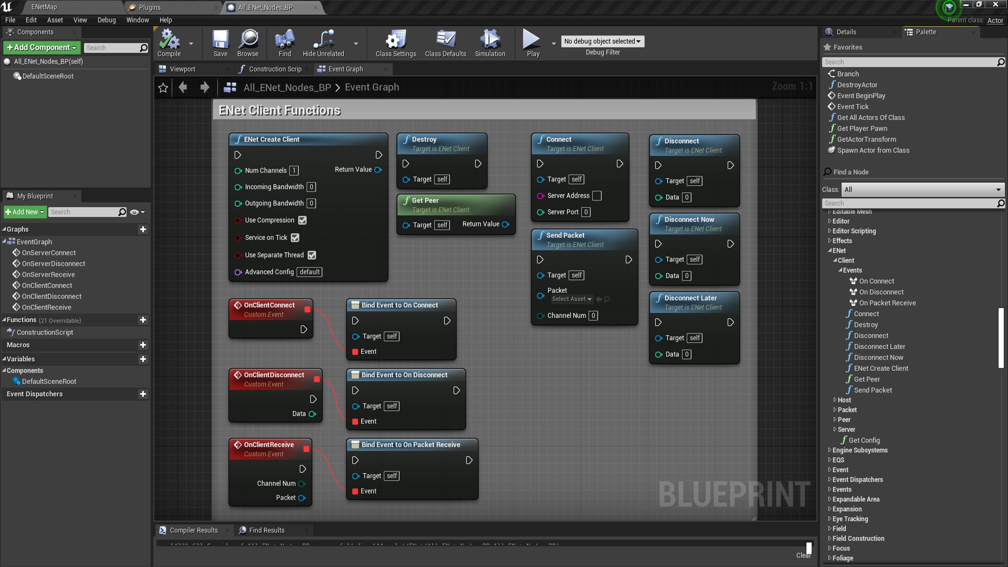
Task: Switch to the Viewport tab
Action: pos(182,69)
